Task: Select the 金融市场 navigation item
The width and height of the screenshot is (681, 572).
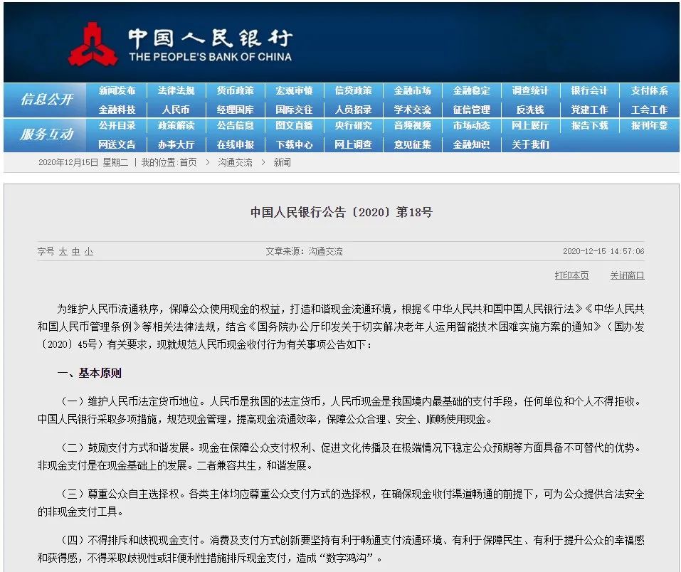Action: tap(412, 91)
